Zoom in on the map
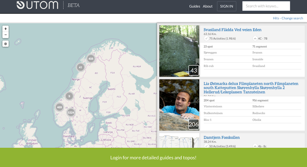This screenshot has width=307, height=167. [5, 29]
